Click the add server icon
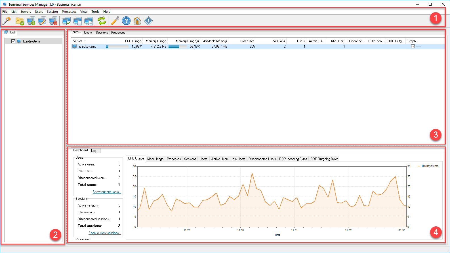 [x=31, y=21]
